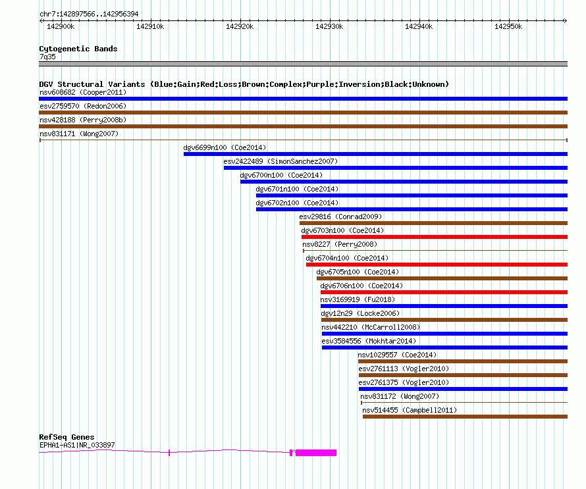
Task: Click the brown esv2761113 variant bar
Action: tap(463, 375)
